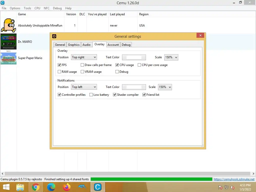Click the taskbar clock showing 4:53 PM
Screen dimensions: 256x192
245,187
